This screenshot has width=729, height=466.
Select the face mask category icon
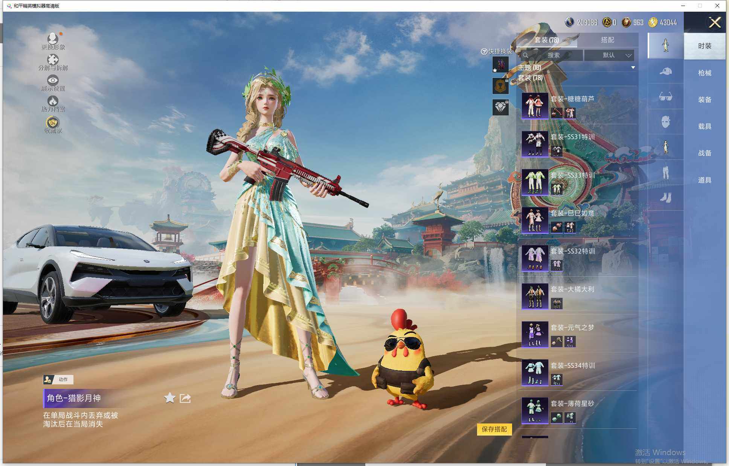click(x=665, y=122)
